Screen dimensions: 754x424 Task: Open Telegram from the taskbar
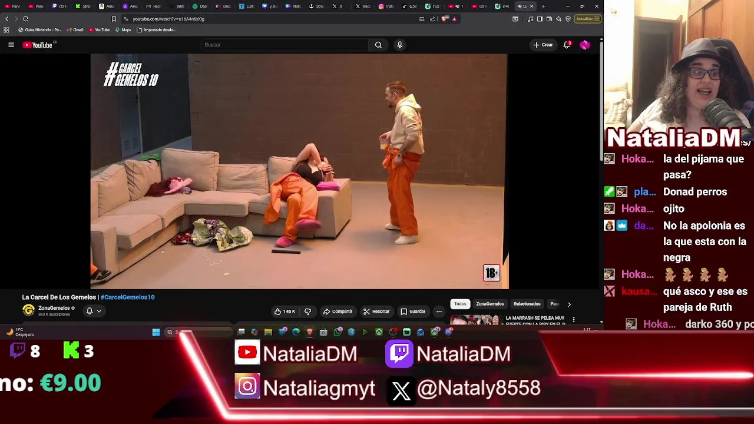point(352,332)
